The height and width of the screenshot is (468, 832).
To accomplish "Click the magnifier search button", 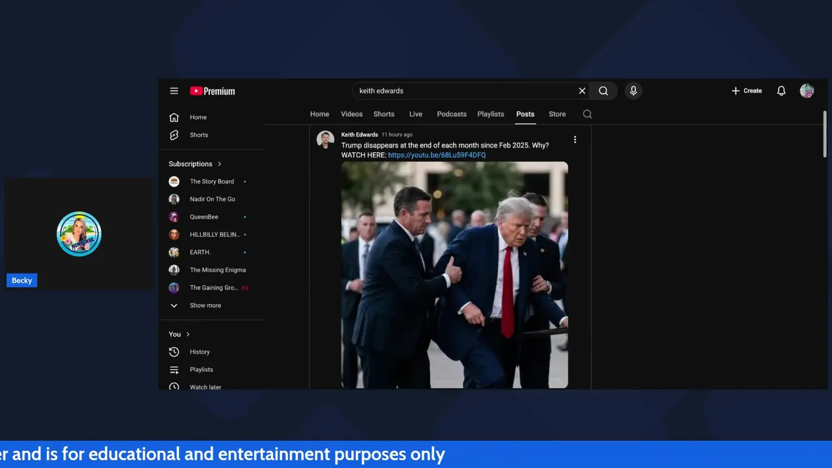I will tap(603, 91).
